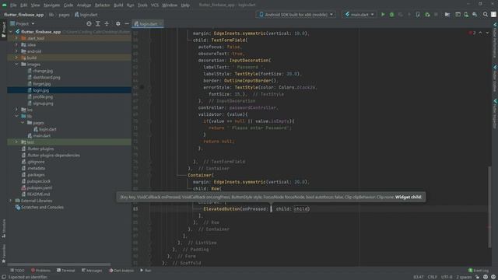This screenshot has width=498, height=280.
Task: Expand External Libraries node
Action: tap(11, 201)
